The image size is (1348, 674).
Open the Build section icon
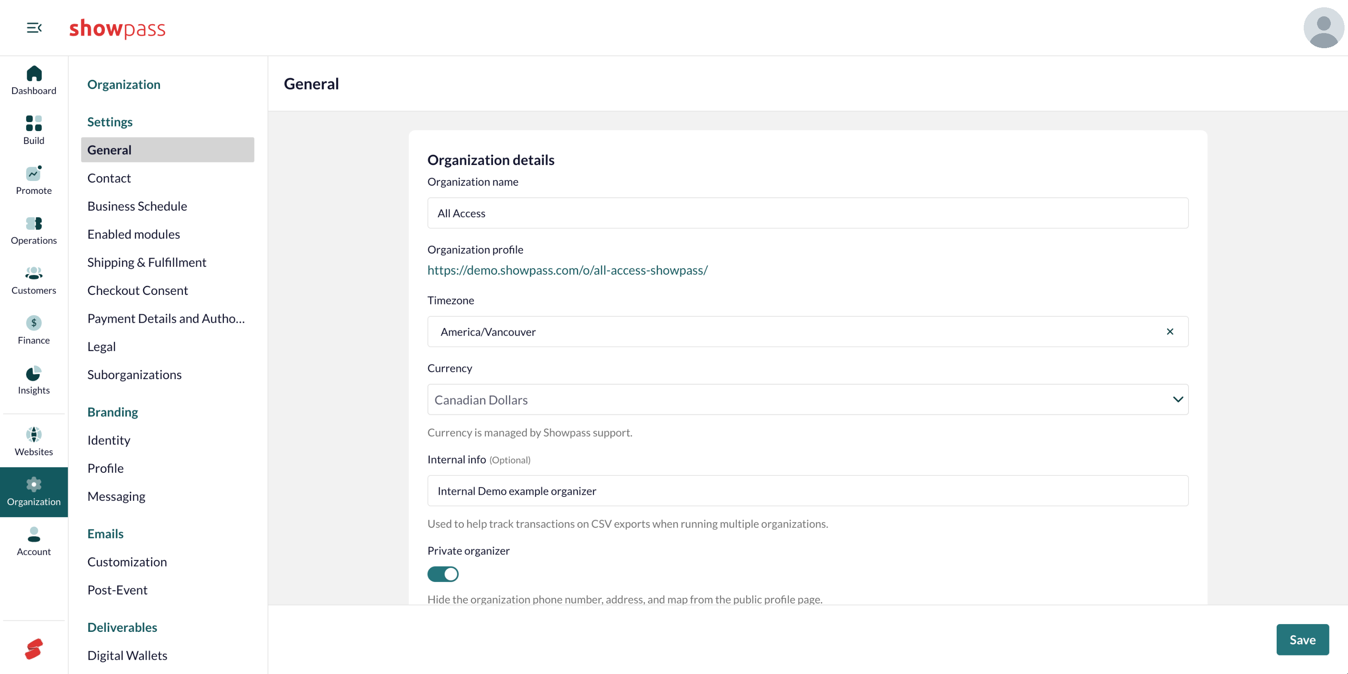34,123
